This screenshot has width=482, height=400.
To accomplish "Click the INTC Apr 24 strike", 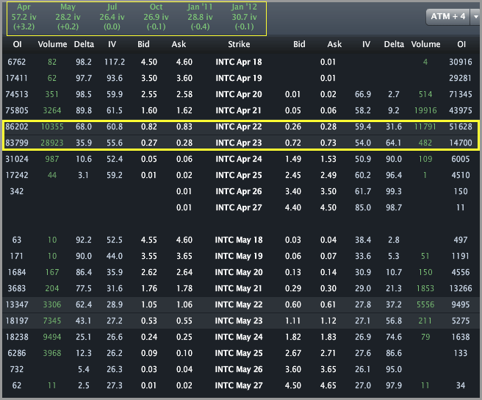I will pyautogui.click(x=239, y=159).
